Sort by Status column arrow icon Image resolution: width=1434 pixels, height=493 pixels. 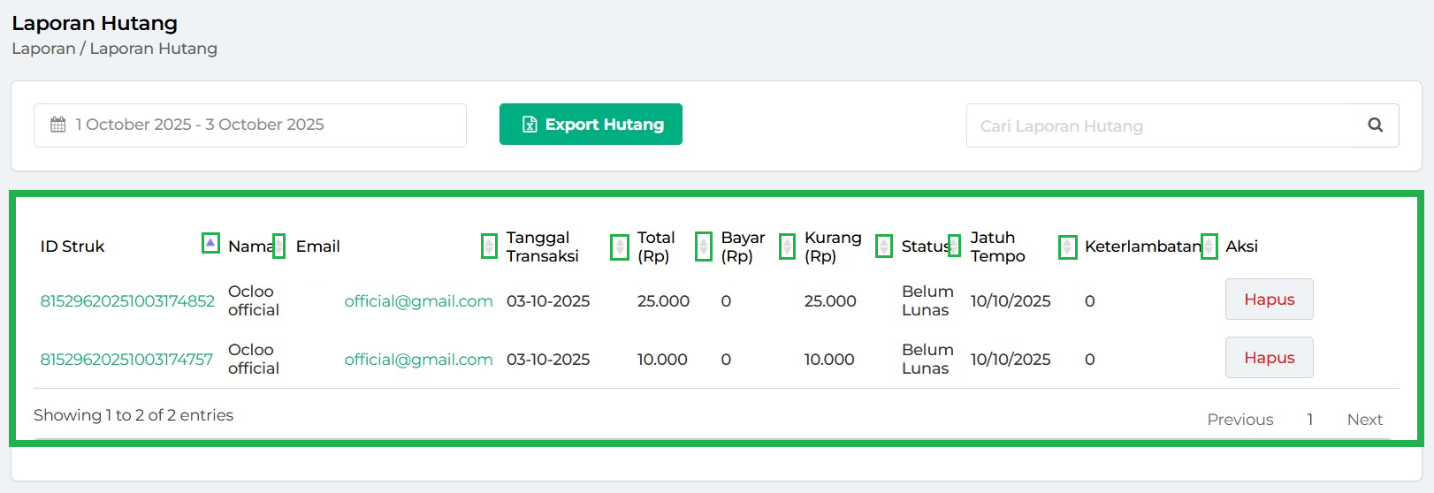point(954,246)
